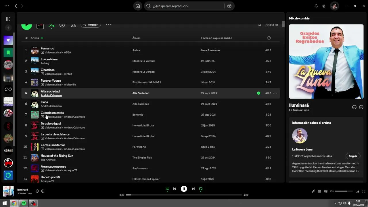This screenshot has width=368, height=207.
Task: Open the miniplayer
Action: click(357, 191)
